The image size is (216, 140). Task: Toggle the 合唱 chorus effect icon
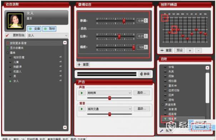coord(165,67)
